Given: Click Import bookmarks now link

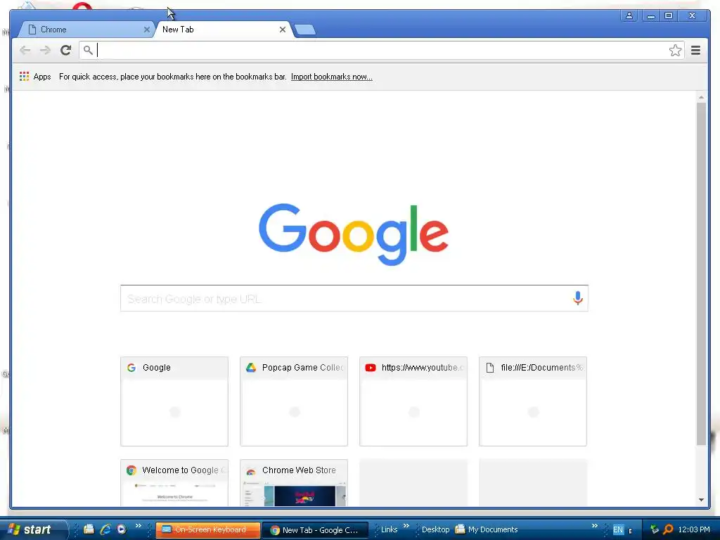Looking at the screenshot, I should 332,77.
